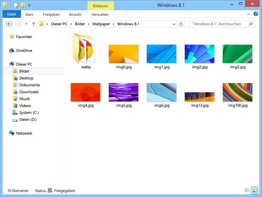This screenshot has width=262, height=197.
Task: Expand breadcrumb arrow after Wallpaper
Action: [x=114, y=24]
